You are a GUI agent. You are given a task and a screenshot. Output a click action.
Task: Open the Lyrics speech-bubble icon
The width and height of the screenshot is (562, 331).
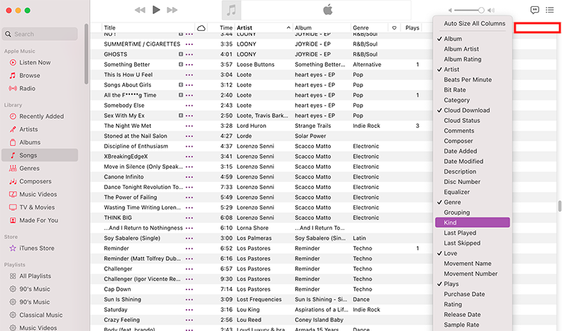(535, 10)
